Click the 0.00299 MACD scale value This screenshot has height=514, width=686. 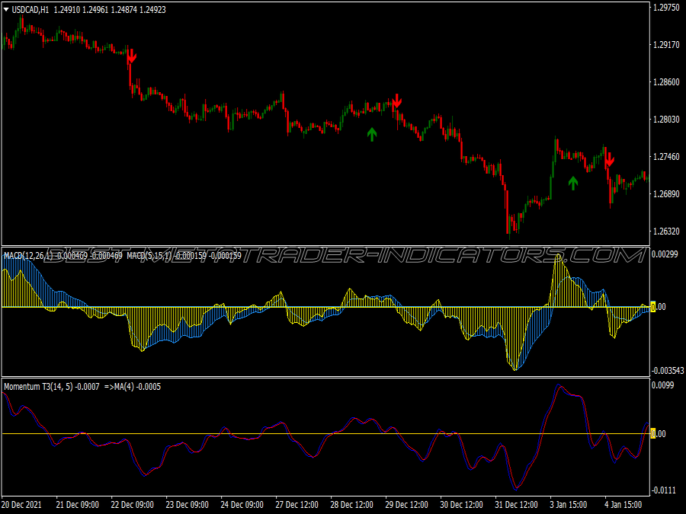665,254
